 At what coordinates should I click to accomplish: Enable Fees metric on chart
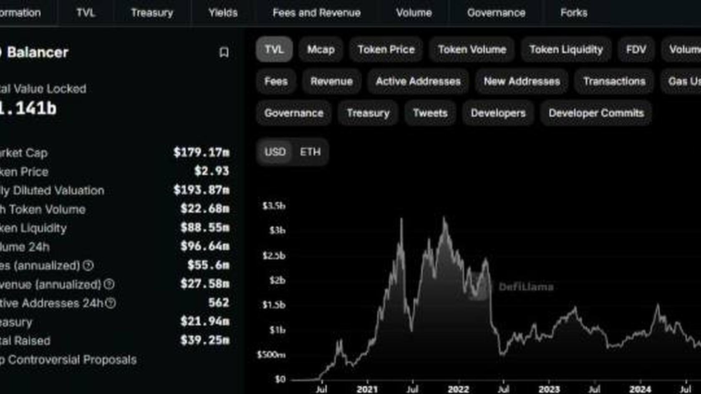click(x=276, y=81)
